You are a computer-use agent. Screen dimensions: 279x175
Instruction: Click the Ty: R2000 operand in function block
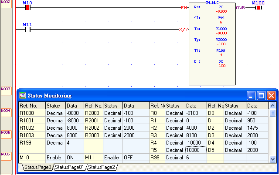pos(221,40)
